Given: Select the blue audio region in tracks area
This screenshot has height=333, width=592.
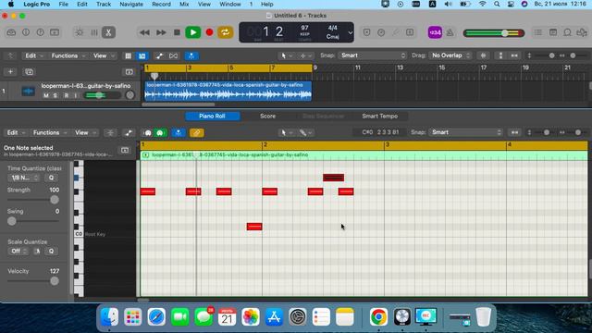Looking at the screenshot, I should [x=228, y=91].
